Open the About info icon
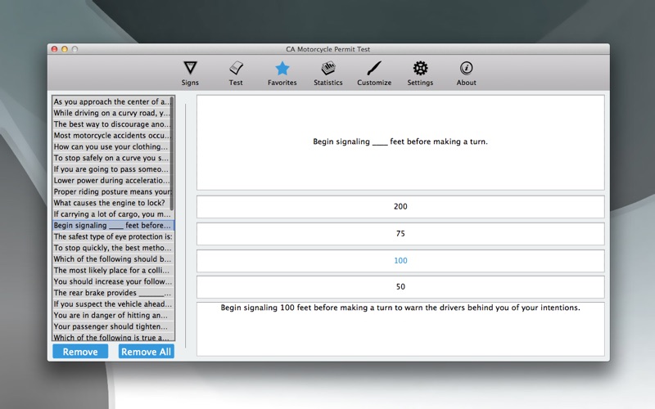 466,68
